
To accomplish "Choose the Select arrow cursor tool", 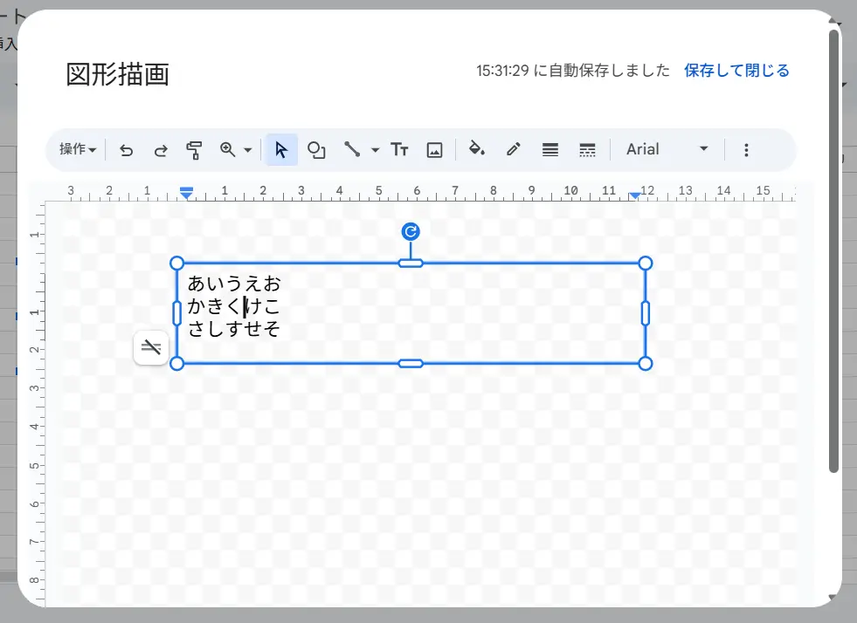I will (281, 150).
